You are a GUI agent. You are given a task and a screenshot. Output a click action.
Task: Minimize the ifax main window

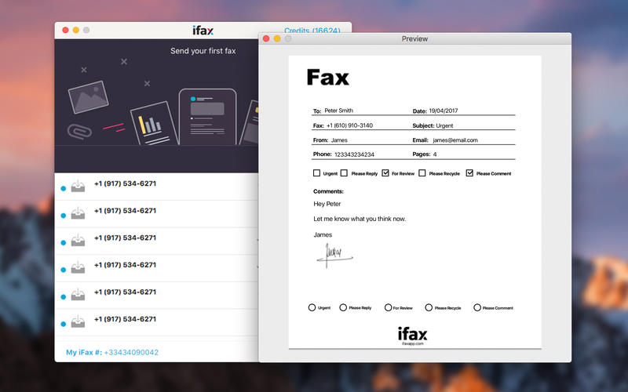[x=75, y=30]
